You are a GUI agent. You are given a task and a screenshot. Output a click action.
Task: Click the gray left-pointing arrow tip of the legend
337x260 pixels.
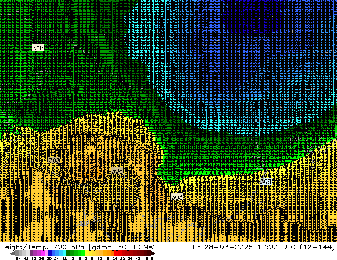click(x=11, y=253)
